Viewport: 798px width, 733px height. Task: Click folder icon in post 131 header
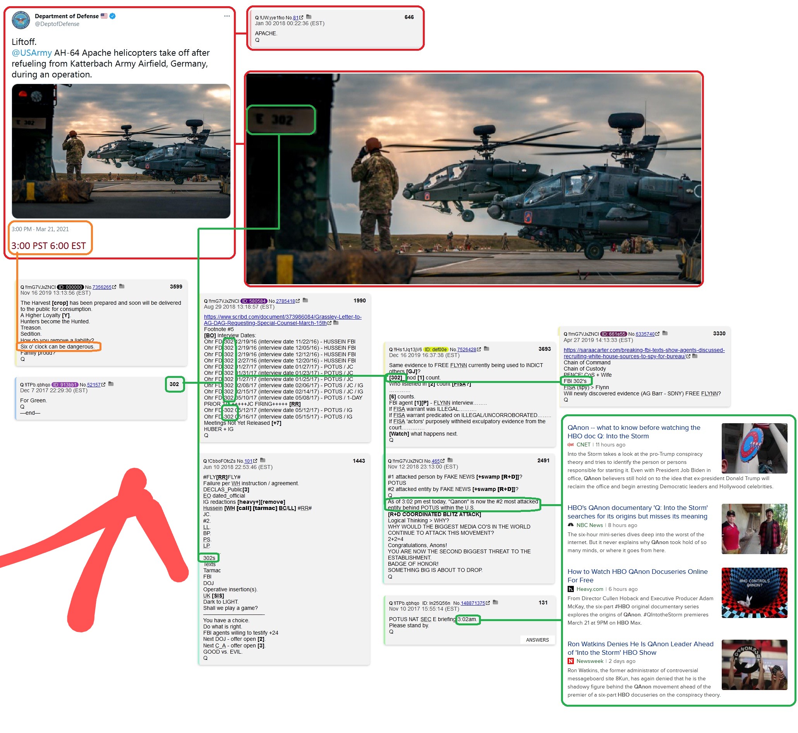coord(495,603)
